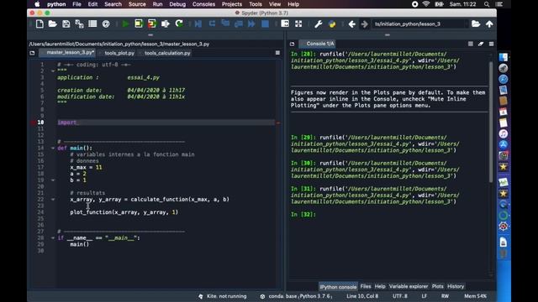This screenshot has height=302, width=538.
Task: Browse for a working directory folder icon
Action: [x=476, y=23]
